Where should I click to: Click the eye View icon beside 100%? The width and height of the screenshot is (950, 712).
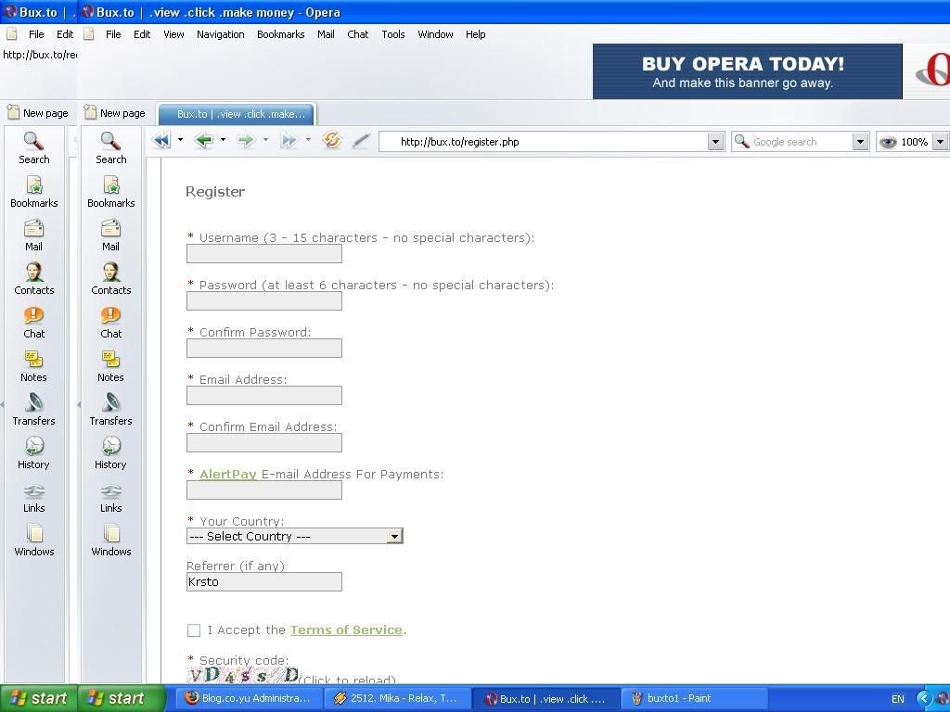pos(888,142)
